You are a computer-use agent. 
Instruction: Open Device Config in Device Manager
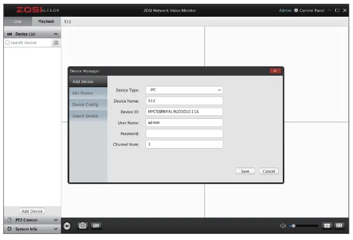pos(88,104)
